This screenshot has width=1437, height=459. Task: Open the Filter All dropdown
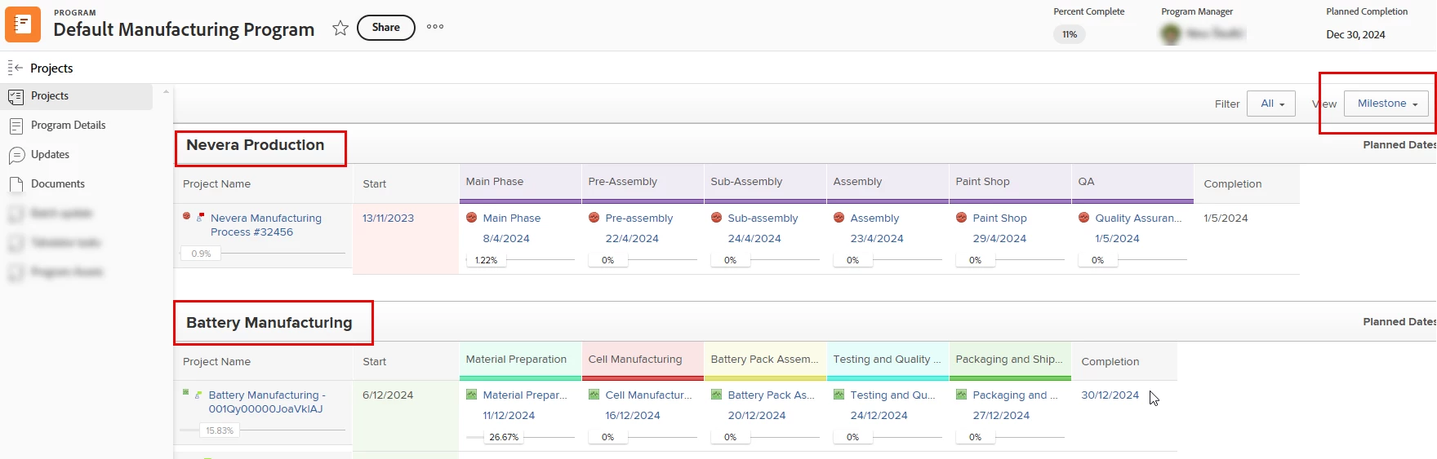[x=1271, y=104]
